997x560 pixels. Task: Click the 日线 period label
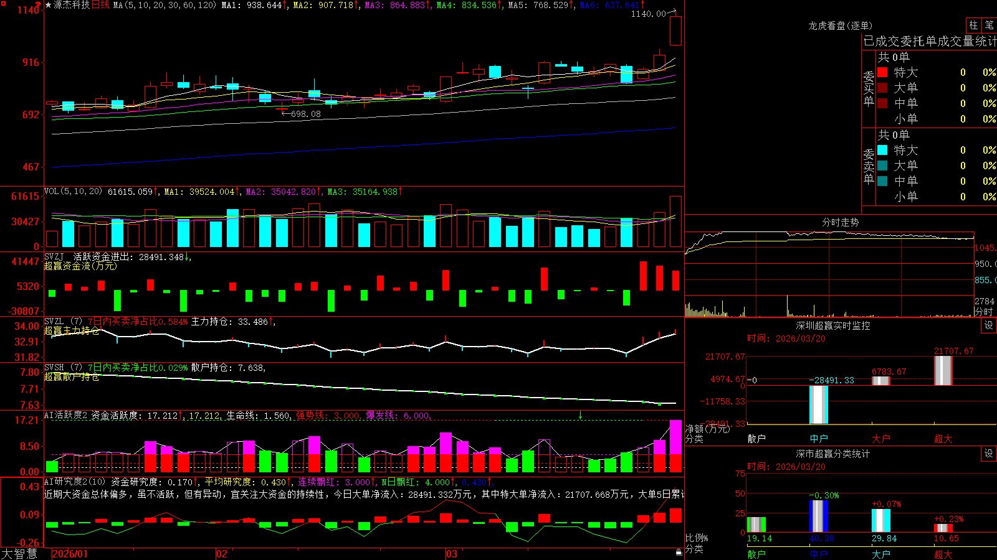pyautogui.click(x=100, y=5)
